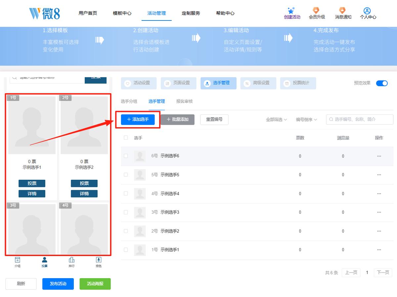Switch preview to 介绍 tab icon

click(18, 260)
